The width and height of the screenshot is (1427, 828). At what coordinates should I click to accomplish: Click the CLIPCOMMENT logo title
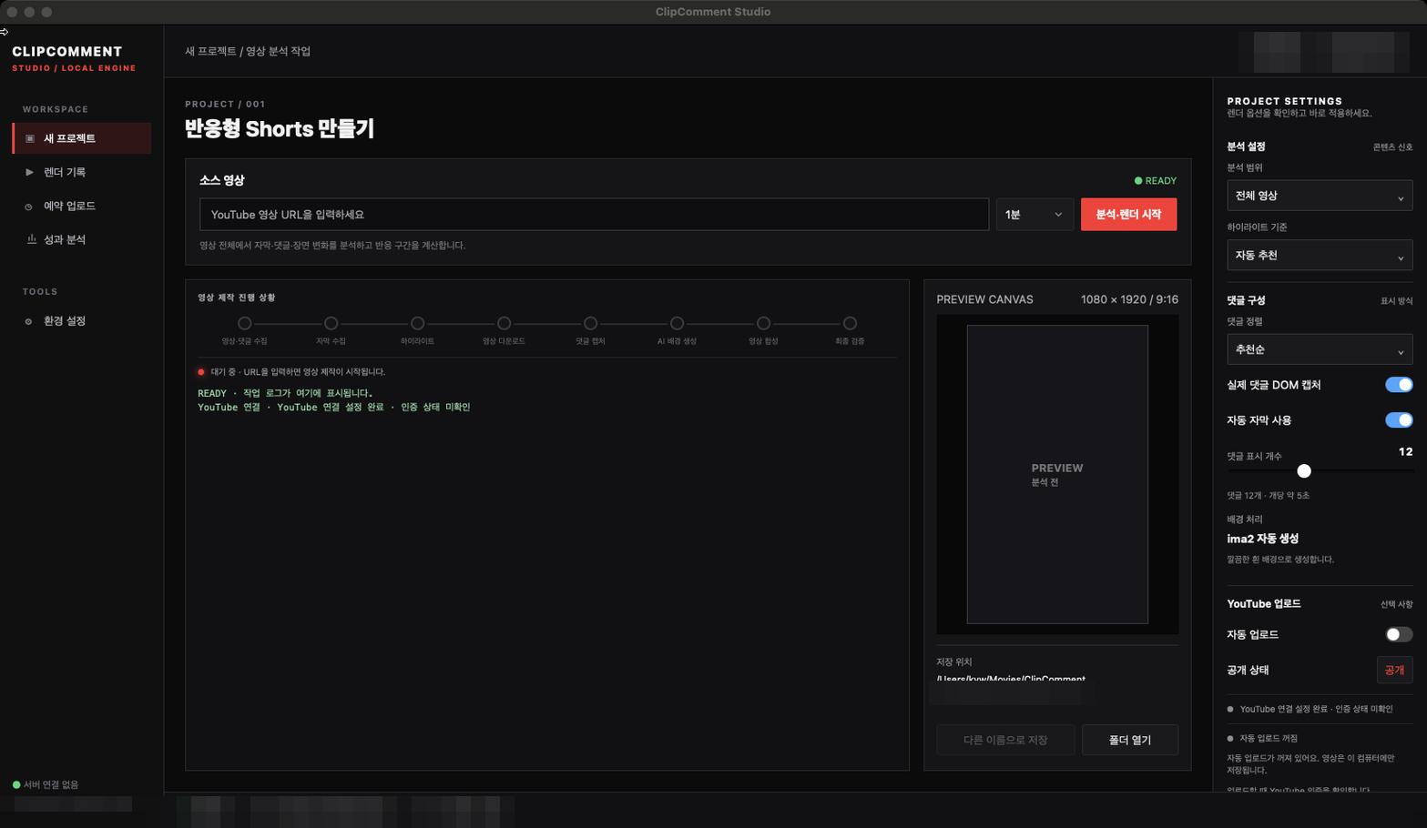[66, 52]
